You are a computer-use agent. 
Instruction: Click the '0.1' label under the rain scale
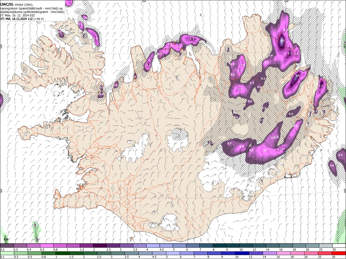pos(2,257)
